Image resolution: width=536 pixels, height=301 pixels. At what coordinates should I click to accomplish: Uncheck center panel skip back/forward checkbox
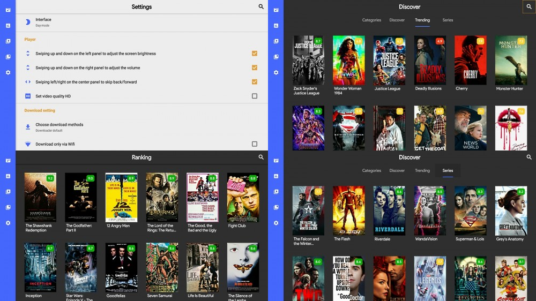coord(254,81)
